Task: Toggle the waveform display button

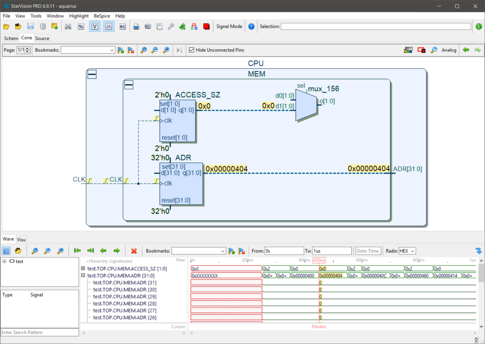Action: [109, 27]
